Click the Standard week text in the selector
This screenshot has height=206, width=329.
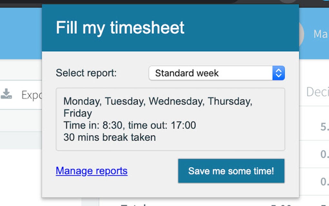tap(187, 73)
